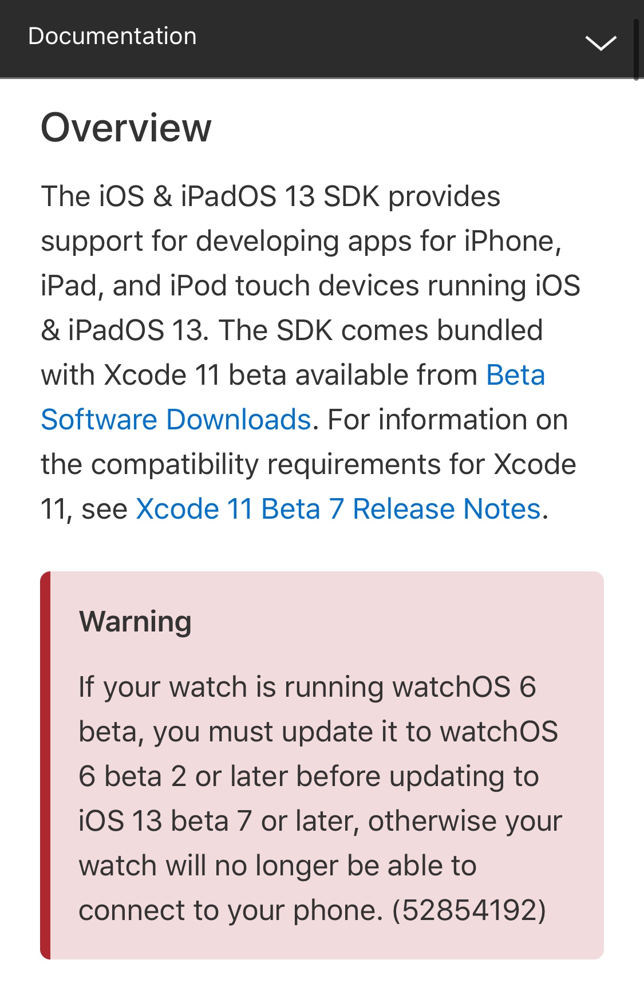
Task: Expand the Documentation chevron dropdown
Action: click(600, 42)
